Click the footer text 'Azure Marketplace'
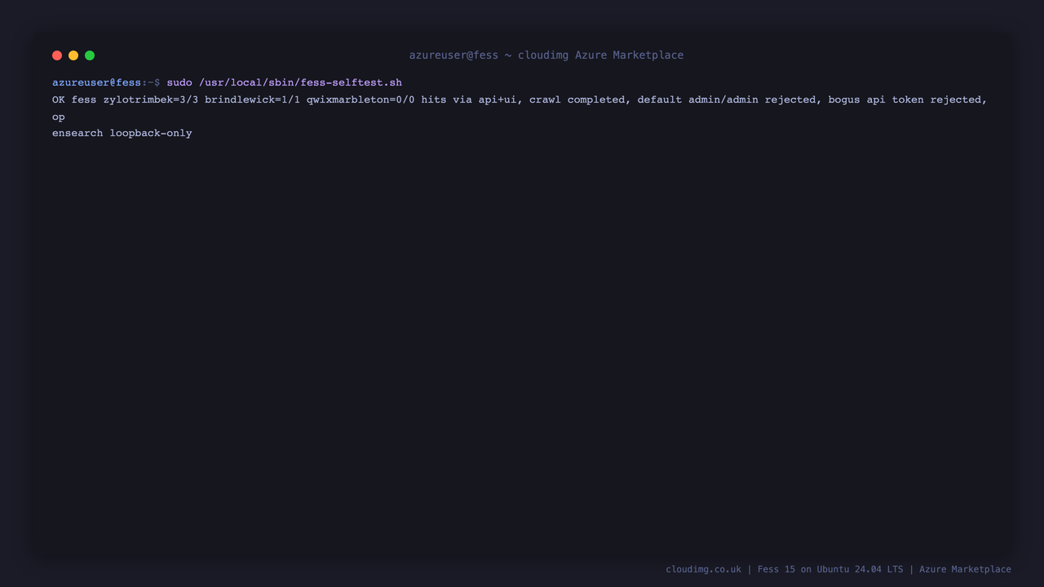This screenshot has height=587, width=1044. click(965, 569)
